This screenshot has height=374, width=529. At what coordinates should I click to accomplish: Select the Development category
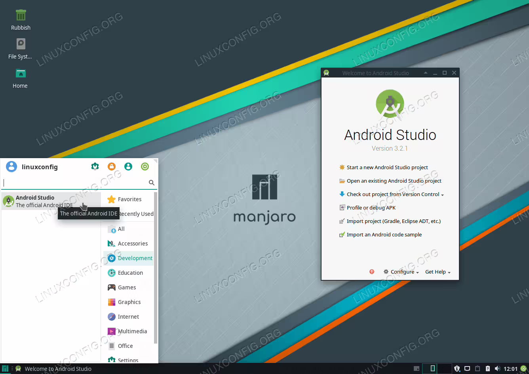128,258
